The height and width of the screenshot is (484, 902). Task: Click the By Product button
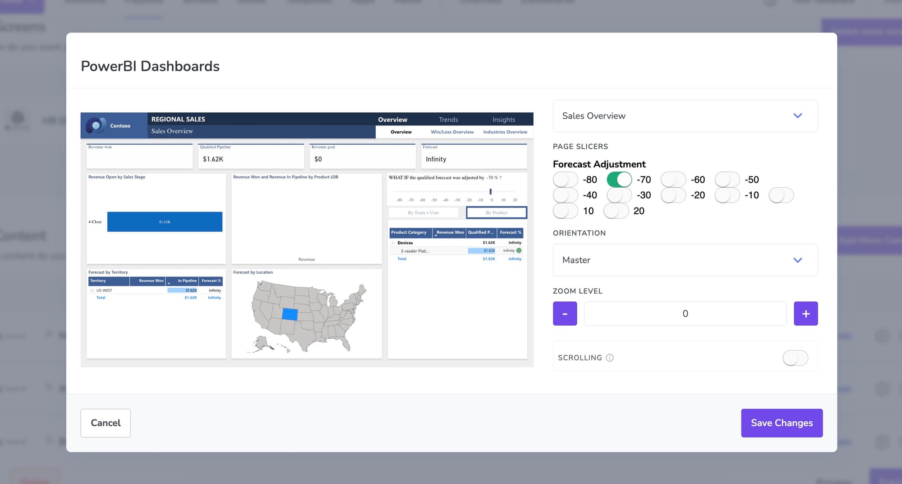coord(497,212)
